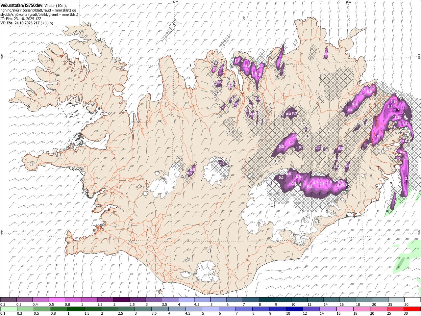Screen dimensions: 421x316
Task: Click the 'IT: Fim. 23. 10. 2025 12Z' line
Action: tap(21, 19)
